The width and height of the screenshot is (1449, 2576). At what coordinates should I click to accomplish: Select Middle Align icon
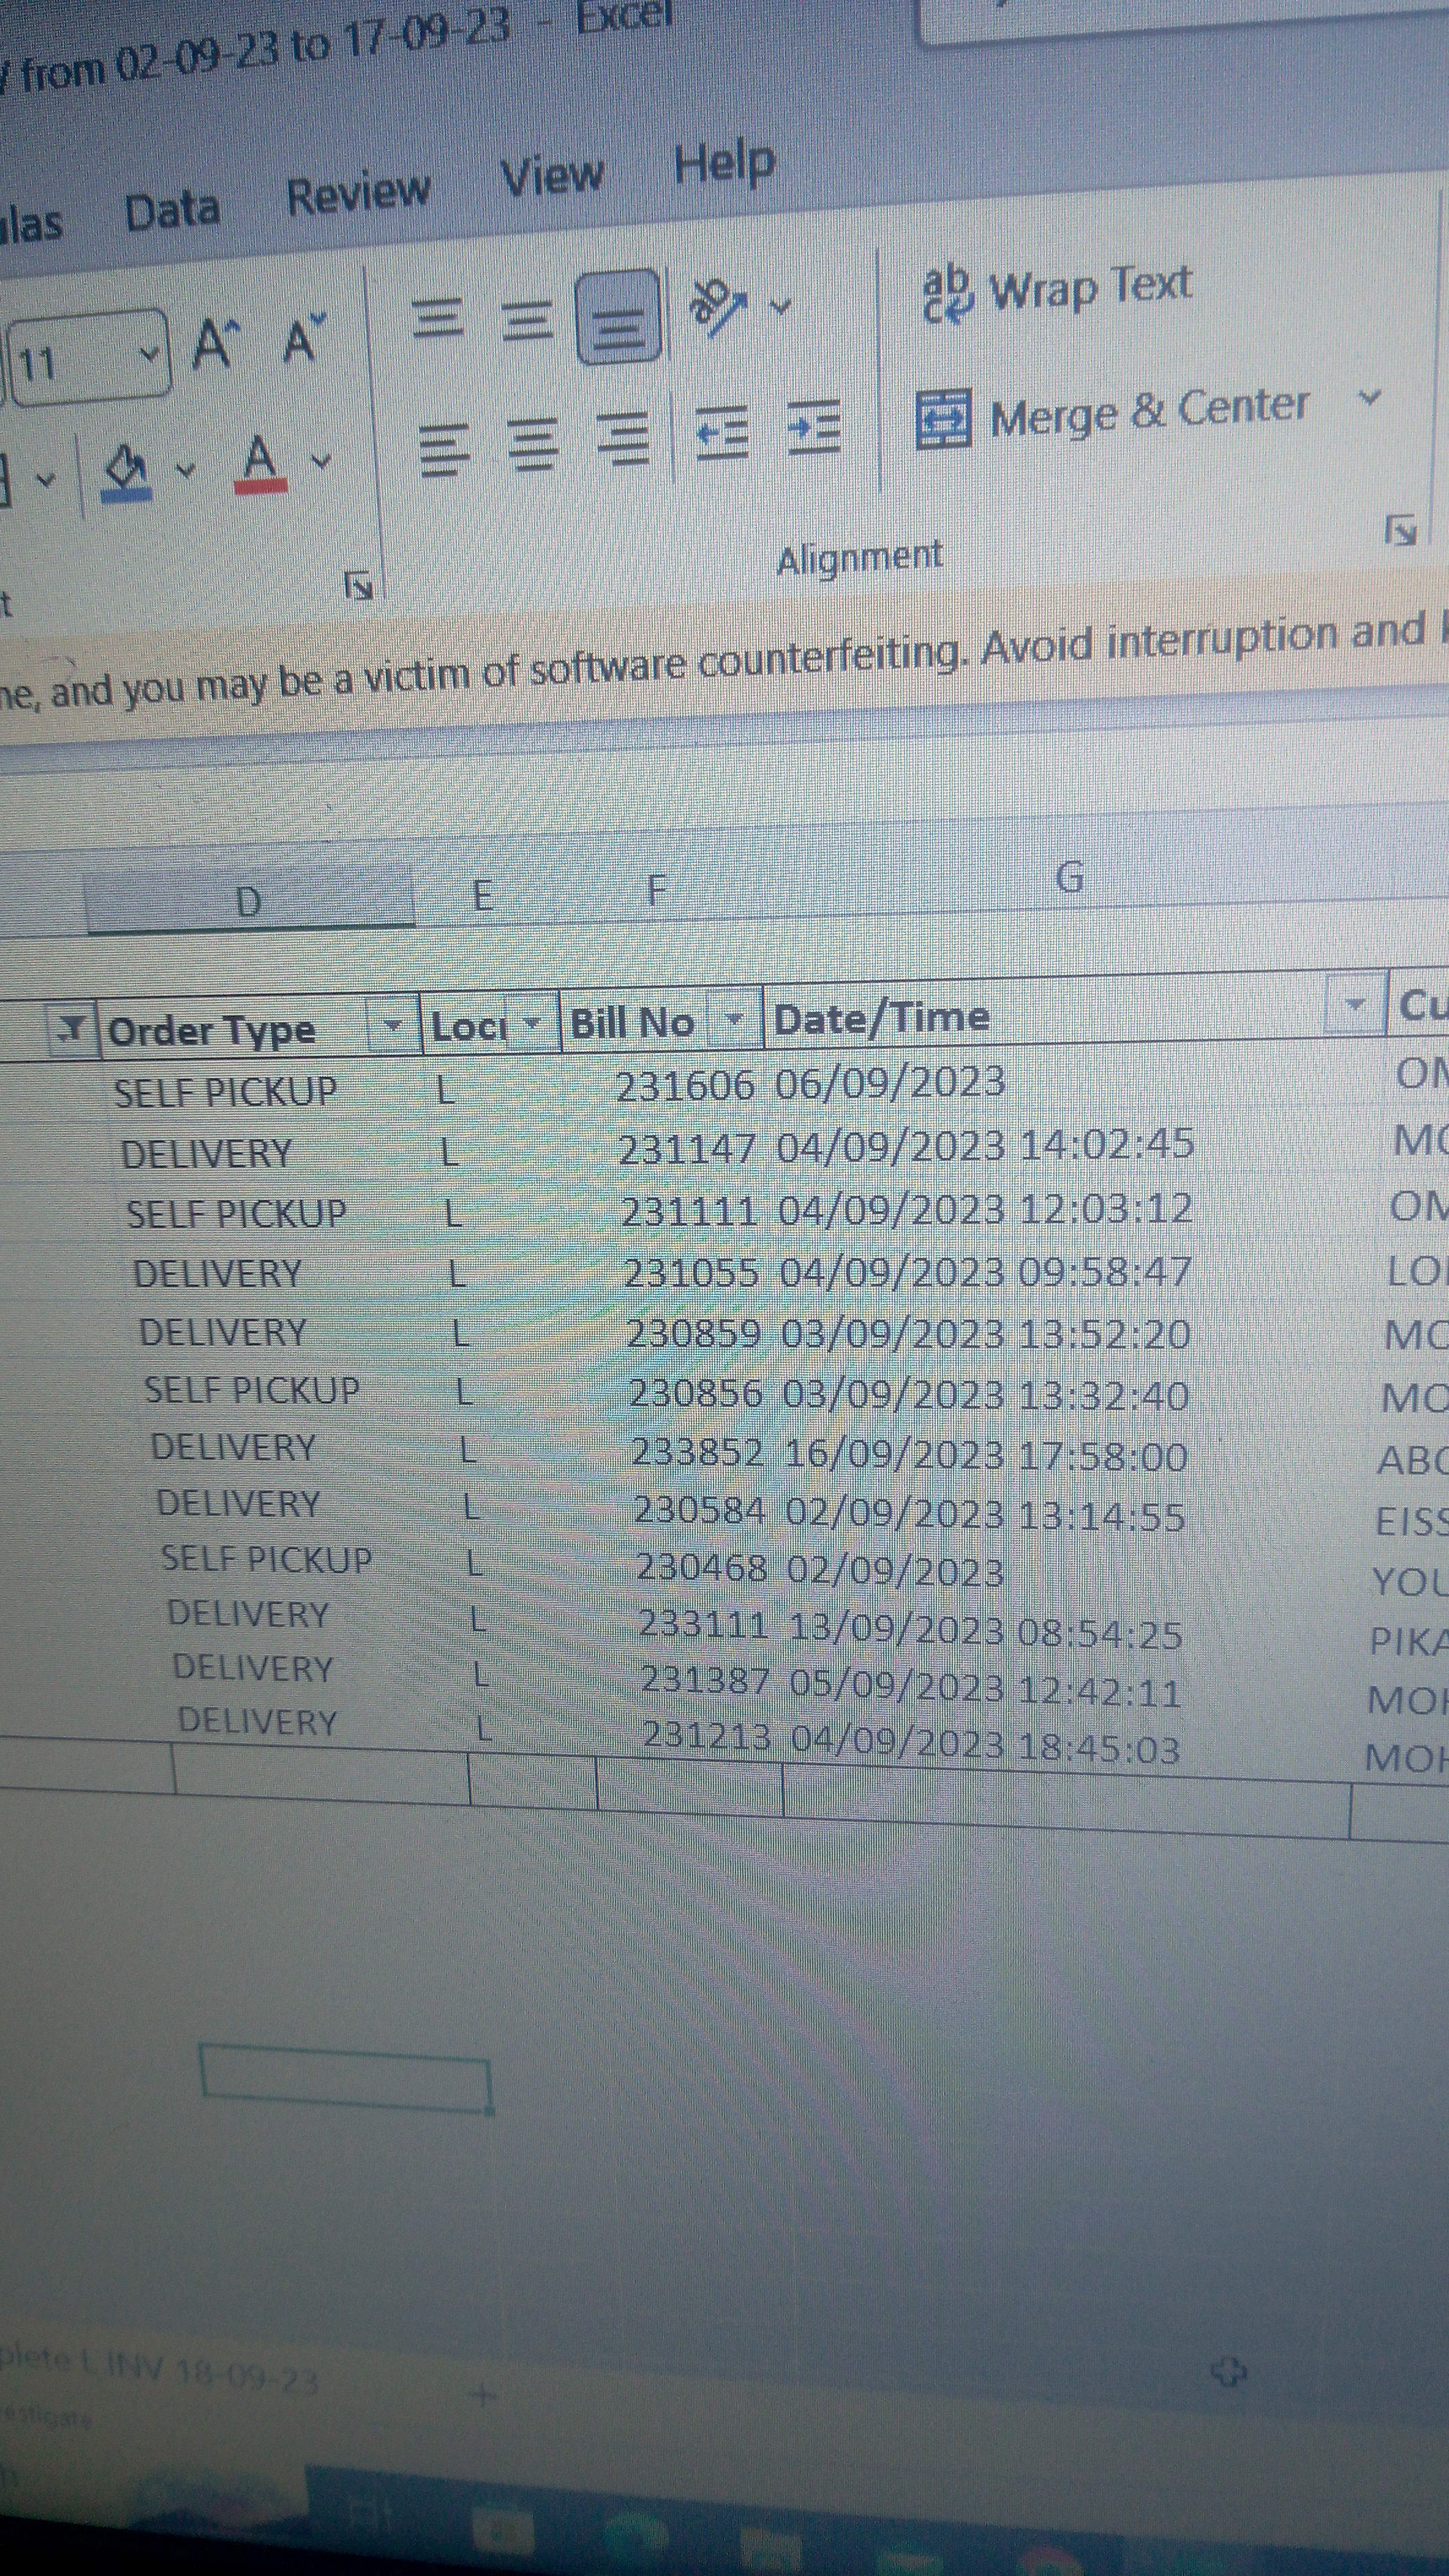[526, 320]
